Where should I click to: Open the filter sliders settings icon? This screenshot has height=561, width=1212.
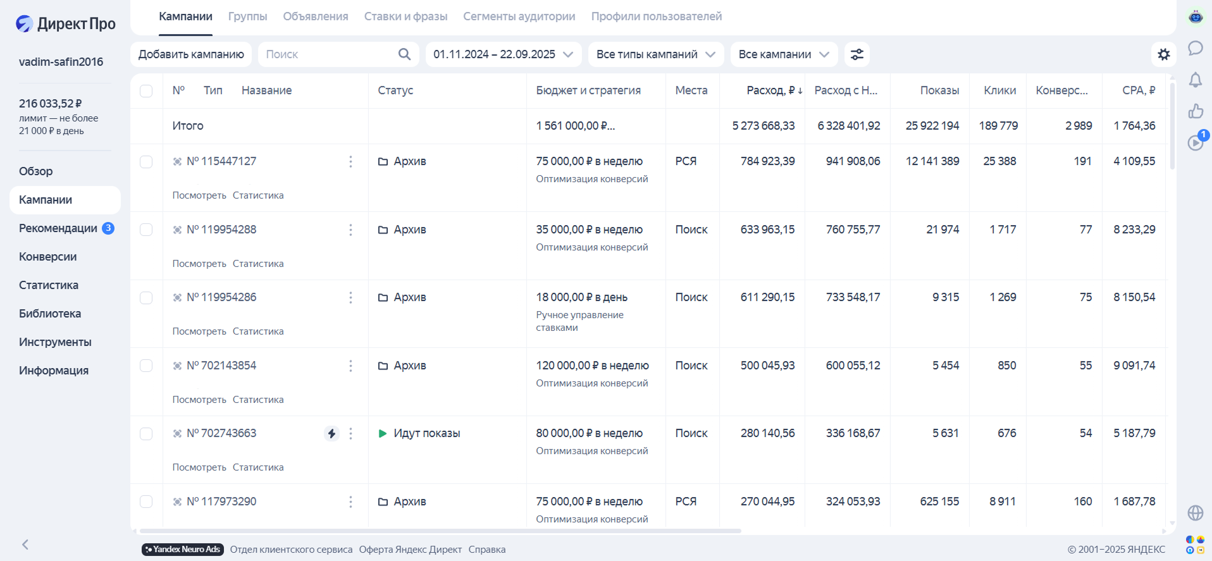tap(857, 54)
